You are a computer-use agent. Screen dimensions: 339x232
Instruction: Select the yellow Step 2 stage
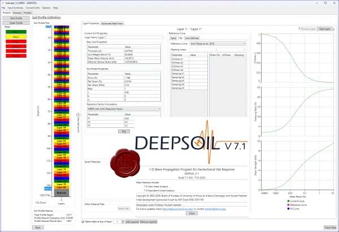pos(16,37)
